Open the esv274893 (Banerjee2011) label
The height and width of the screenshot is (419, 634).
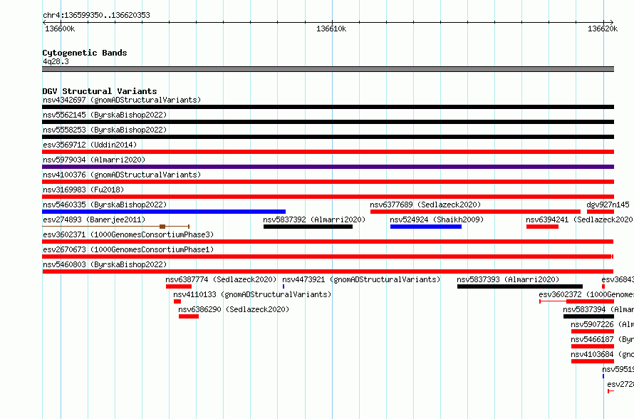coord(94,219)
